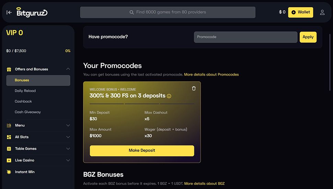Screen dimensions: 333x189
Task: Click the Offers and Bonuses gift icon
Action: tap(9, 69)
